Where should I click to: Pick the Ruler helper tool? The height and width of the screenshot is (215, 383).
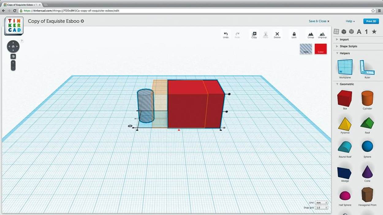pyautogui.click(x=367, y=69)
